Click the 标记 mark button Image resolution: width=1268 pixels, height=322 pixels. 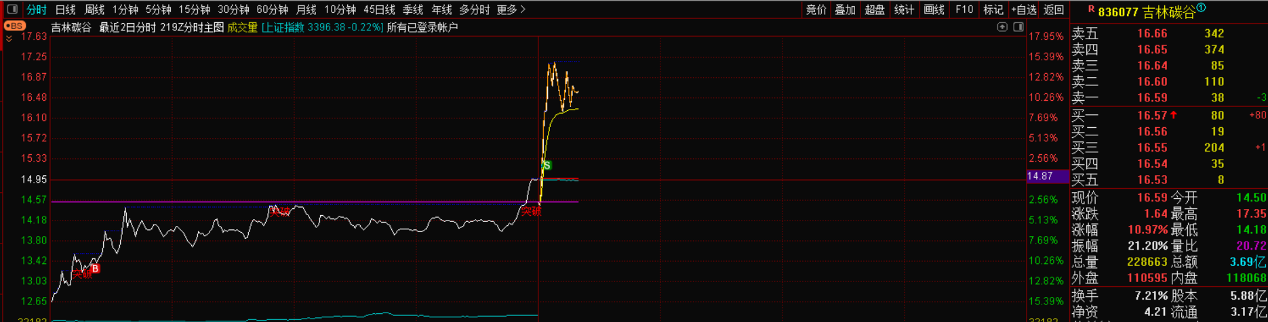pyautogui.click(x=993, y=9)
